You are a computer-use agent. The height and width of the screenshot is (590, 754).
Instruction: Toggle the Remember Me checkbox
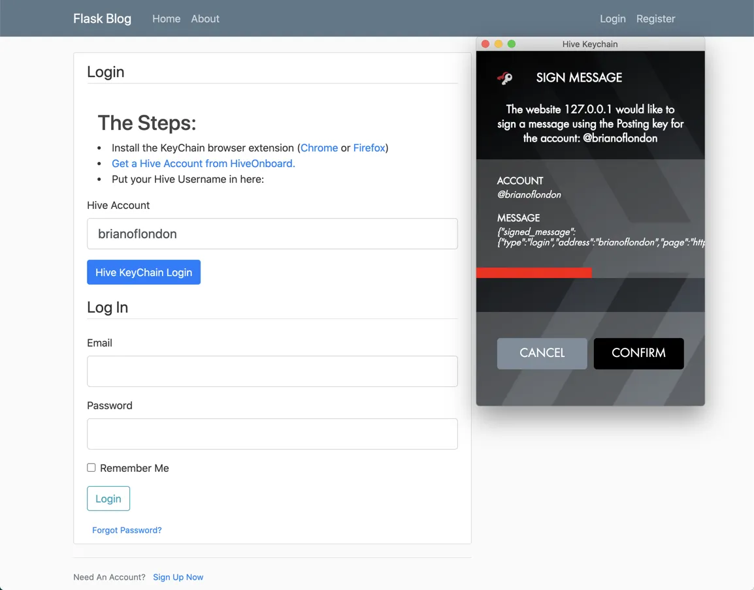click(91, 467)
